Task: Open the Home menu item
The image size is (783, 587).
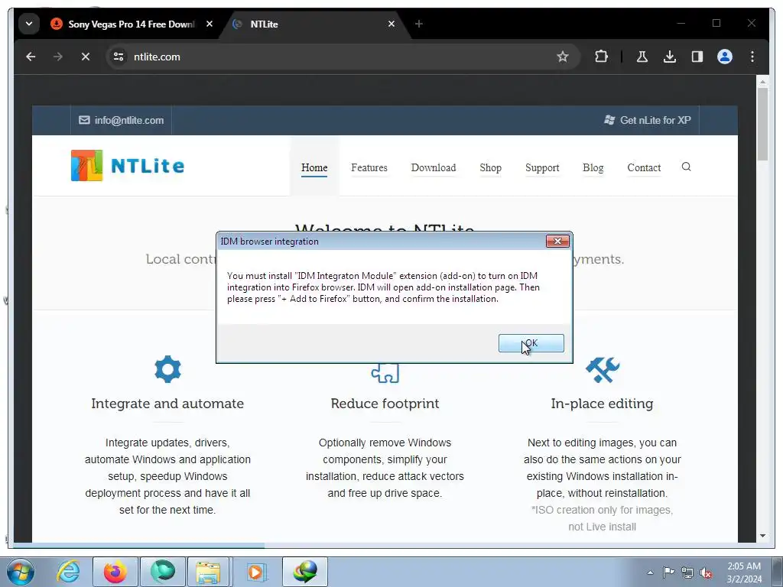Action: (x=314, y=167)
